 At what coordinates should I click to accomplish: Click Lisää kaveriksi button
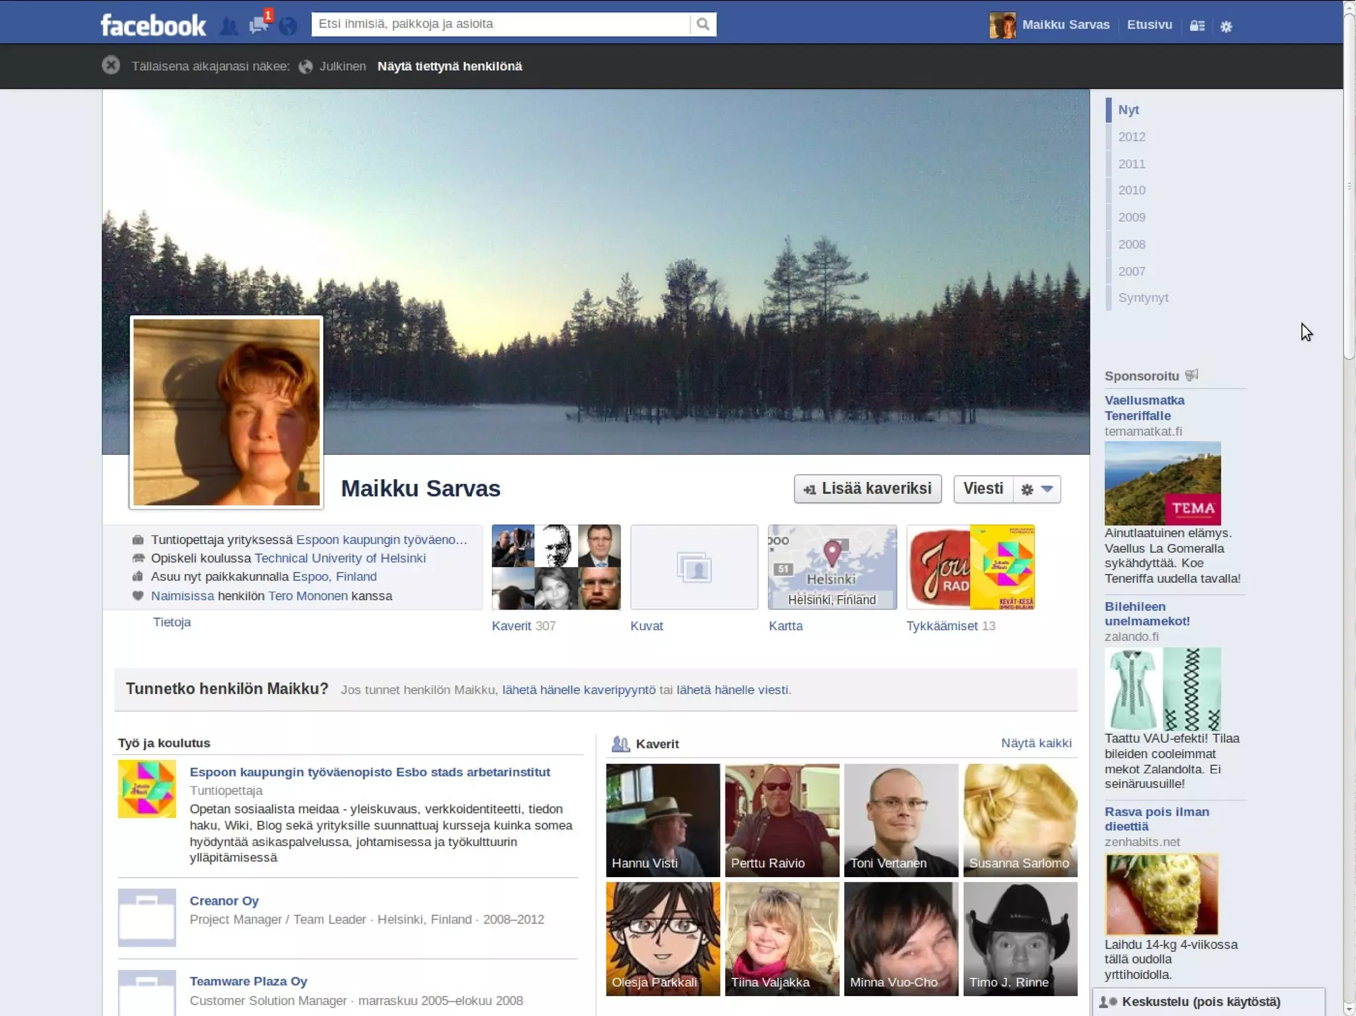pyautogui.click(x=867, y=489)
